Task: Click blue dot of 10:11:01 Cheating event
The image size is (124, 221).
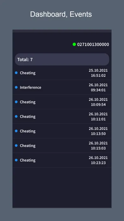Action: 16,116
